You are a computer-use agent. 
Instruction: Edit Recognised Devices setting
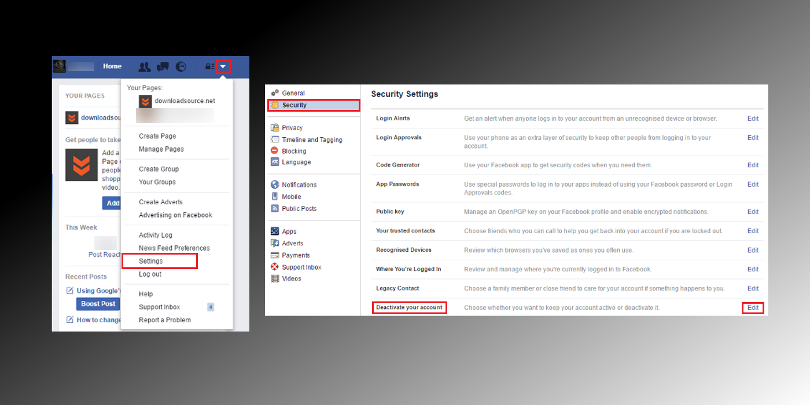(753, 250)
